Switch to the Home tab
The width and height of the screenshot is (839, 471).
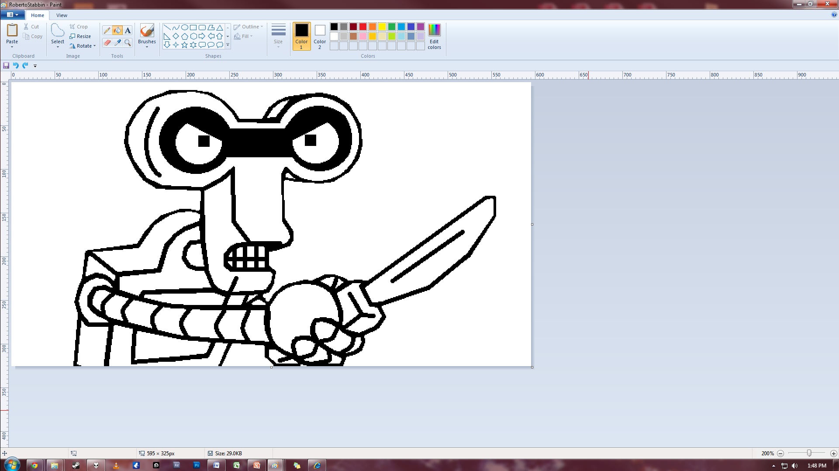[x=38, y=15]
